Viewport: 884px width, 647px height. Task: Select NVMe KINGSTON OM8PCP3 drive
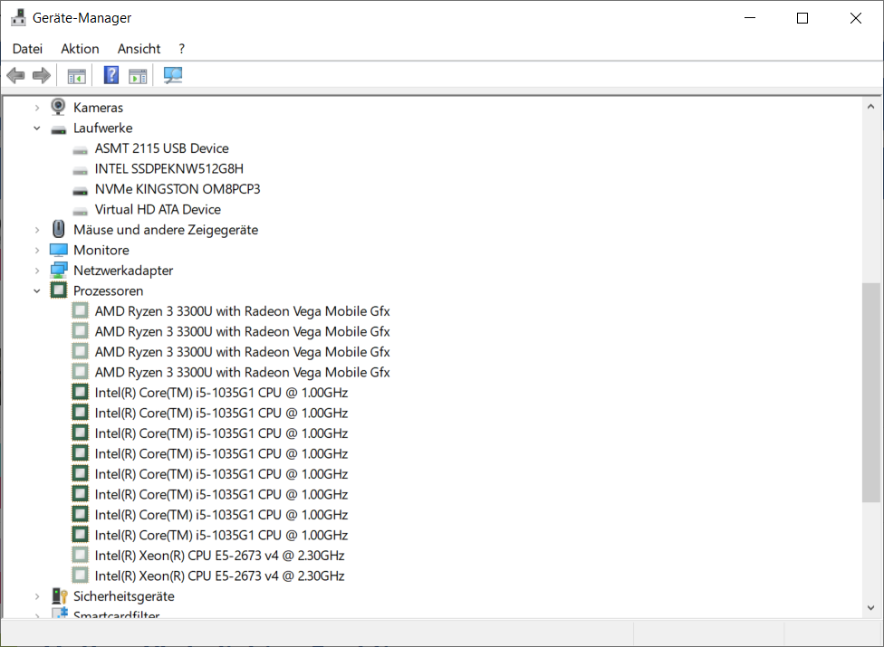178,188
